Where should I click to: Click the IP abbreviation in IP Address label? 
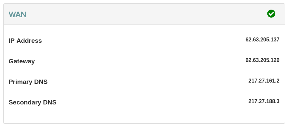[x=12, y=40]
